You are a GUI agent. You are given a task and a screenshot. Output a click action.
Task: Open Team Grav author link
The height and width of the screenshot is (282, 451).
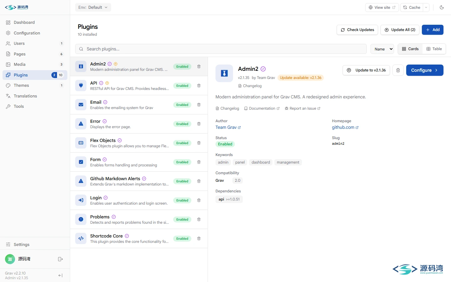point(228,128)
